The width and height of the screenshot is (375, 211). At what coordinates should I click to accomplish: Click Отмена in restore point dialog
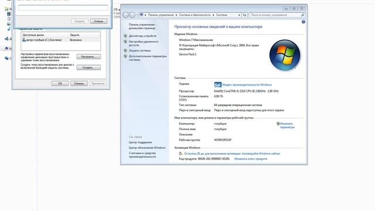(98, 21)
